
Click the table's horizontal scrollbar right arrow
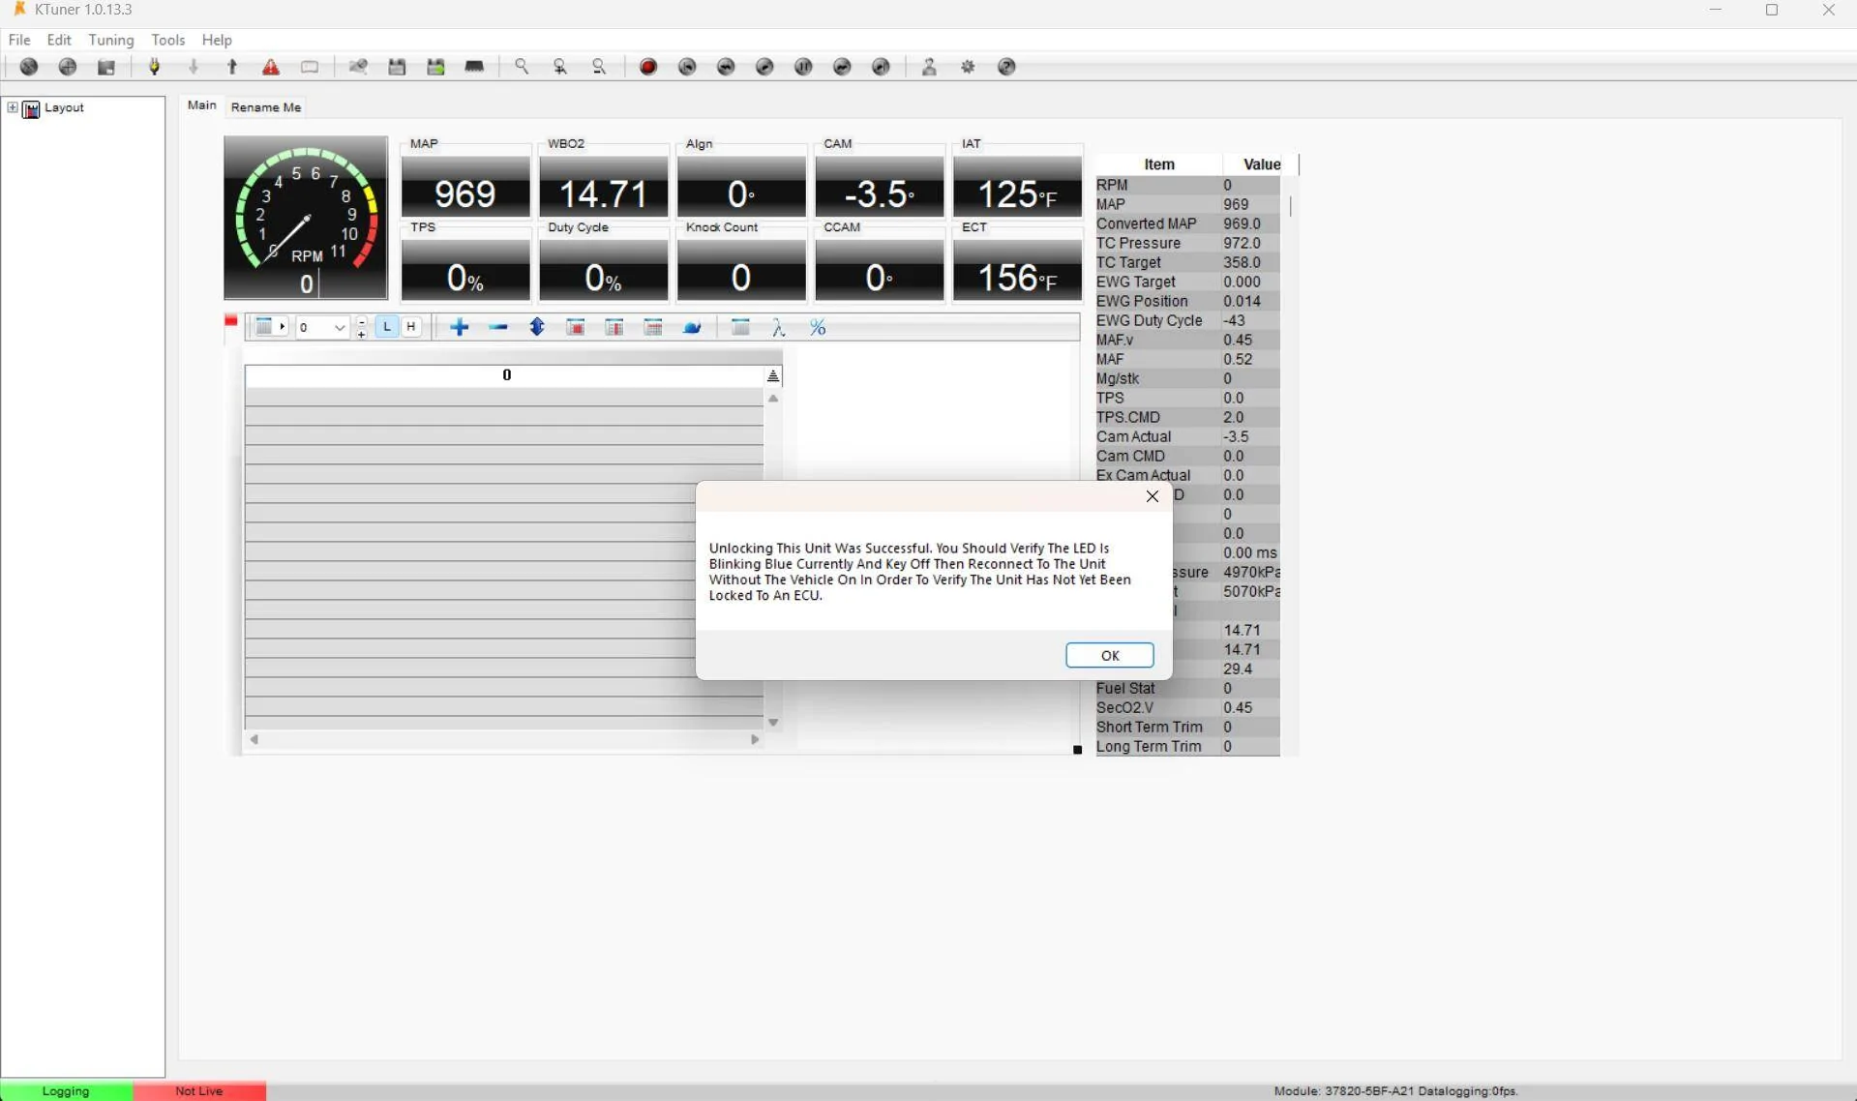click(x=755, y=739)
